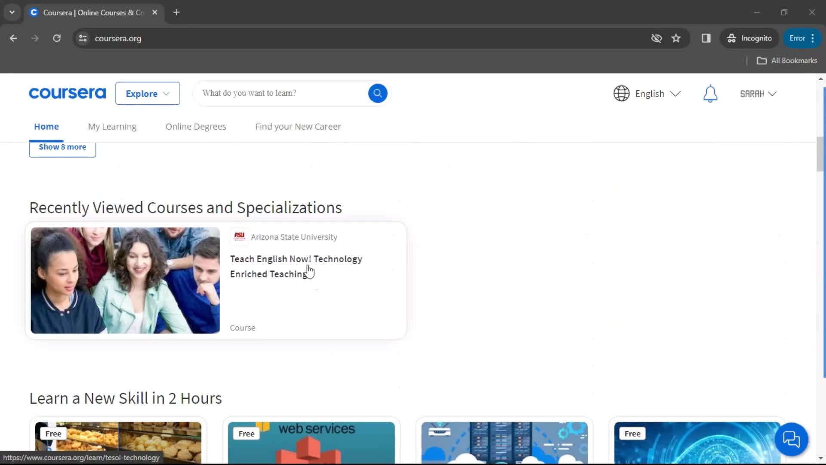Click 'Recently Viewed Courses and Specializations' heading
The image size is (826, 465).
pos(185,208)
